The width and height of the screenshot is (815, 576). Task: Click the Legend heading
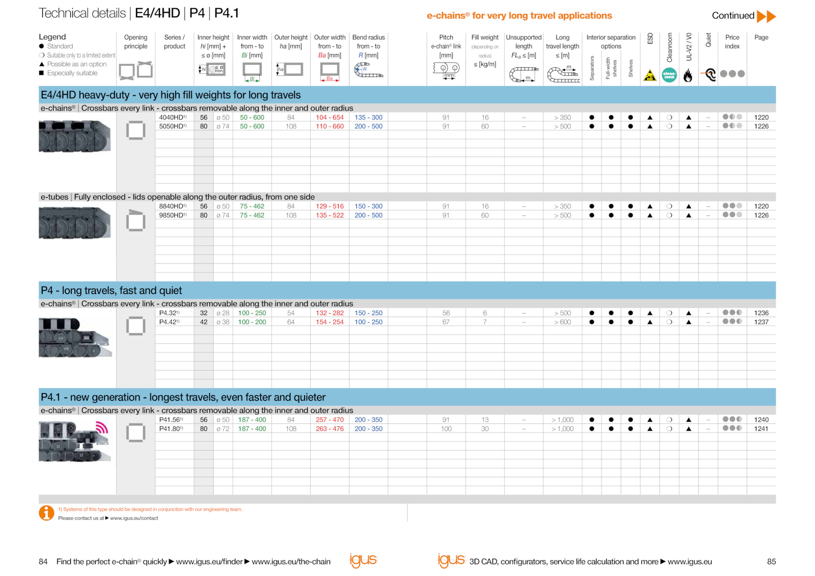click(x=52, y=37)
